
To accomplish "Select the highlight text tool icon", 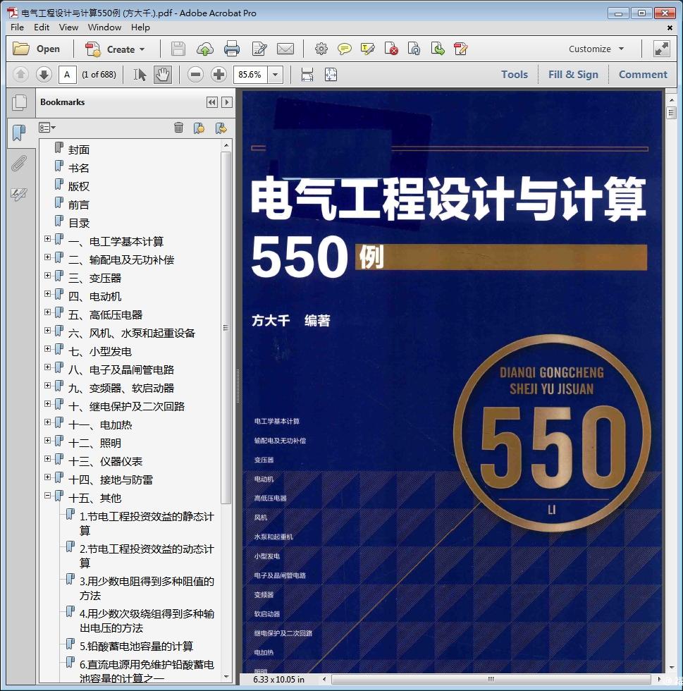I will 367,49.
